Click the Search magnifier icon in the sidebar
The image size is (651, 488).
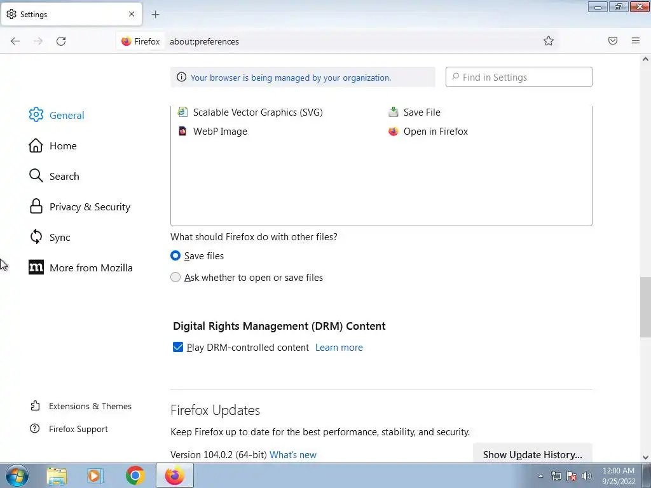click(x=36, y=176)
